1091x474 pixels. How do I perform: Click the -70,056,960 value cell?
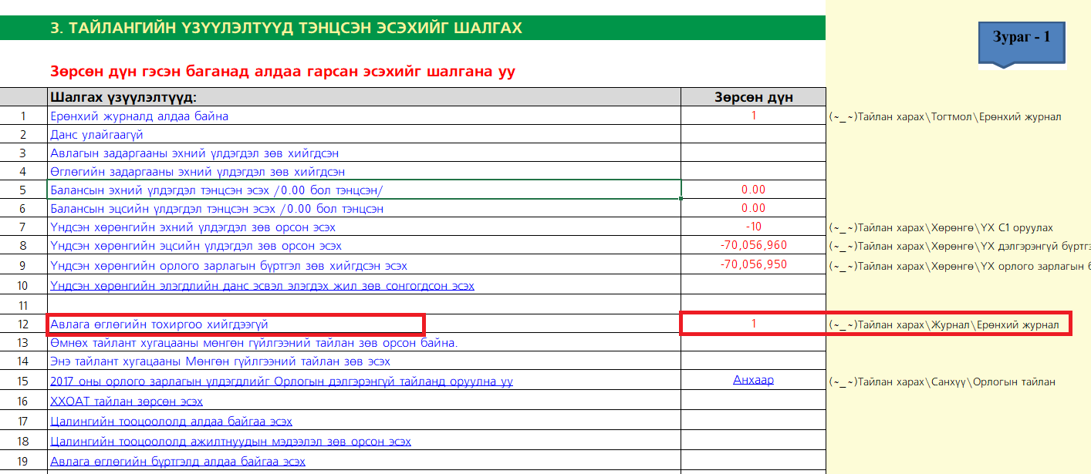tap(753, 246)
